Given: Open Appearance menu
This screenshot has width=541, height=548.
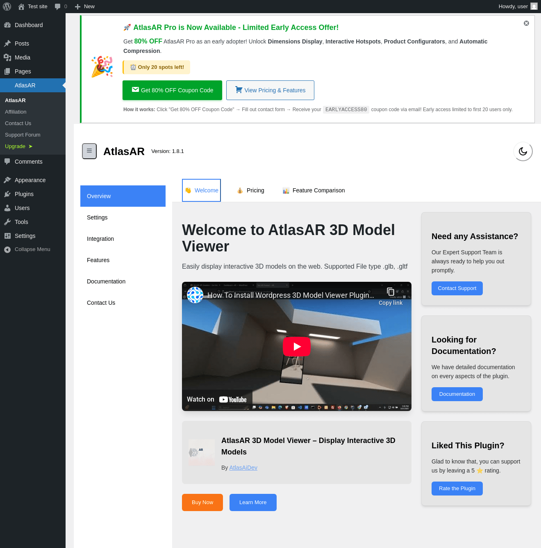Looking at the screenshot, I should coord(33,180).
